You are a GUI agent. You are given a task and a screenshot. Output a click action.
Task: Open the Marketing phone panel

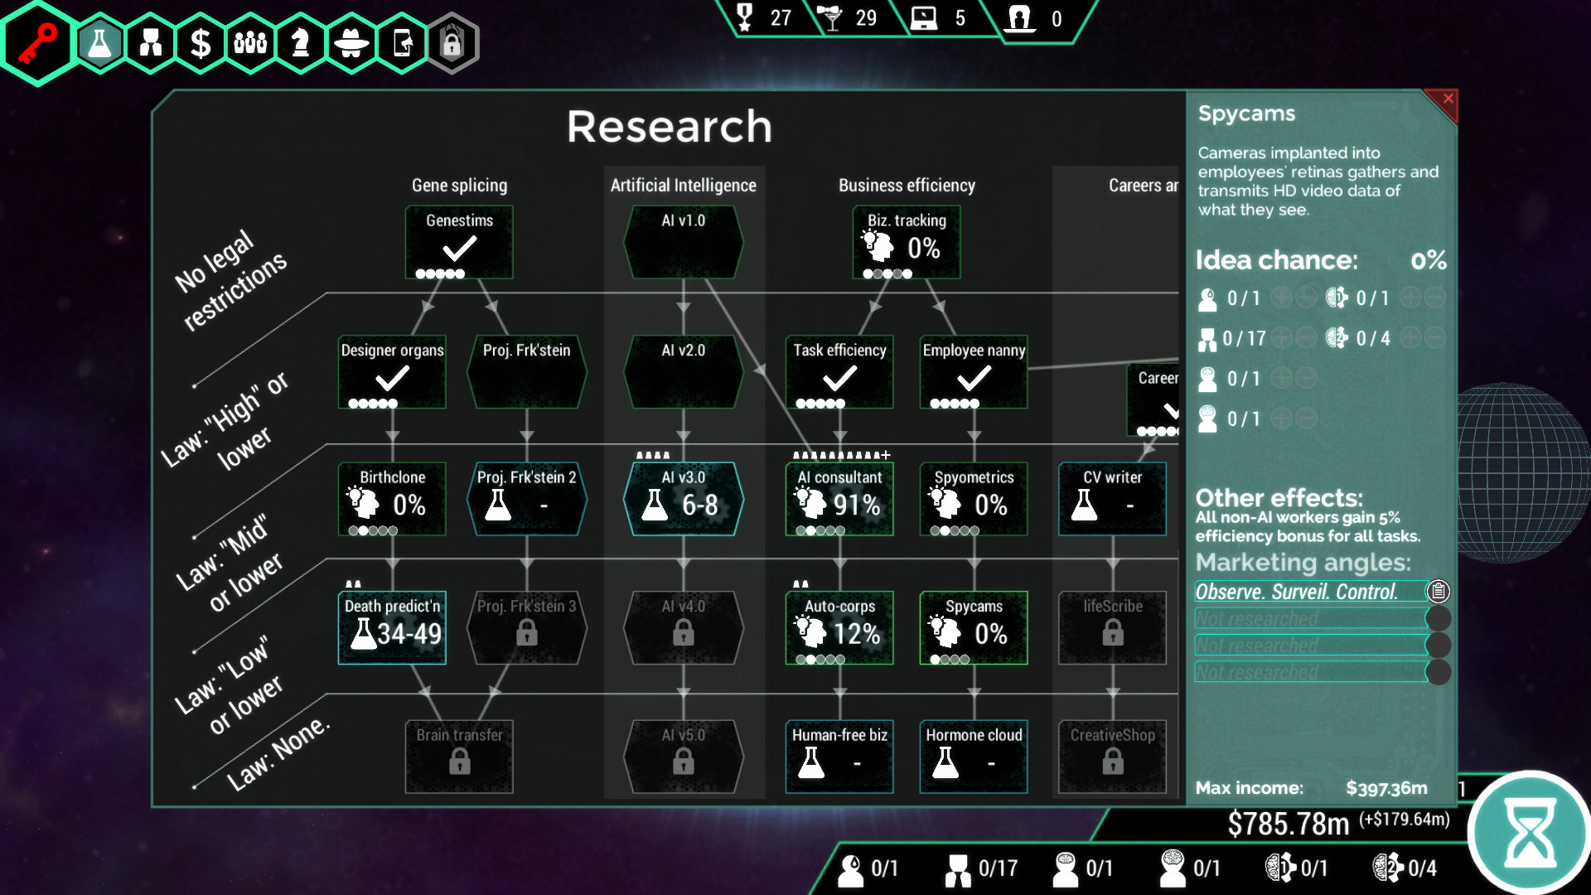click(403, 43)
